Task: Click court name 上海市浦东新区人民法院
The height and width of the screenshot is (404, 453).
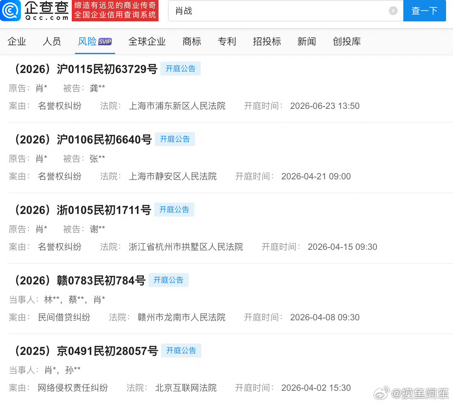Action: [177, 106]
